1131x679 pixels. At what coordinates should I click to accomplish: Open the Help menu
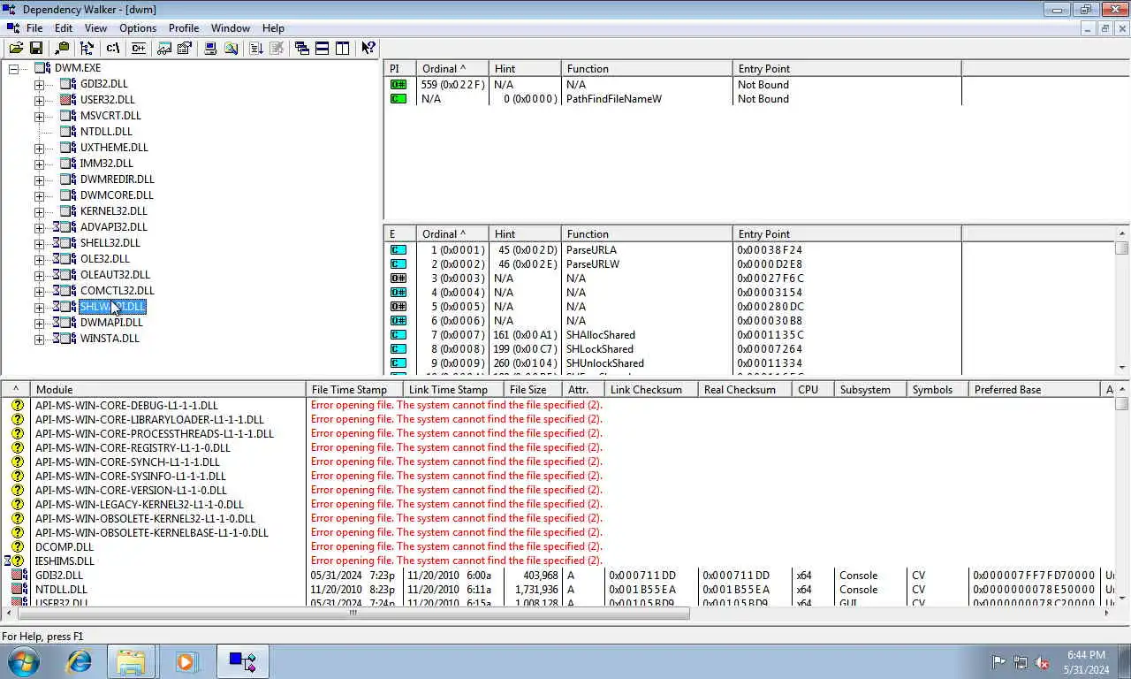(x=274, y=28)
